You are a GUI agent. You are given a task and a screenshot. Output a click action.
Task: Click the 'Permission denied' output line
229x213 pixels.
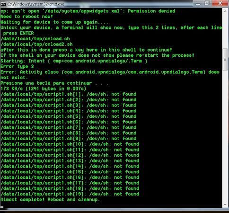pos(88,11)
